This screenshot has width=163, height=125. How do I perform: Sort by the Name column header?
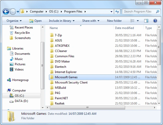[54, 28]
